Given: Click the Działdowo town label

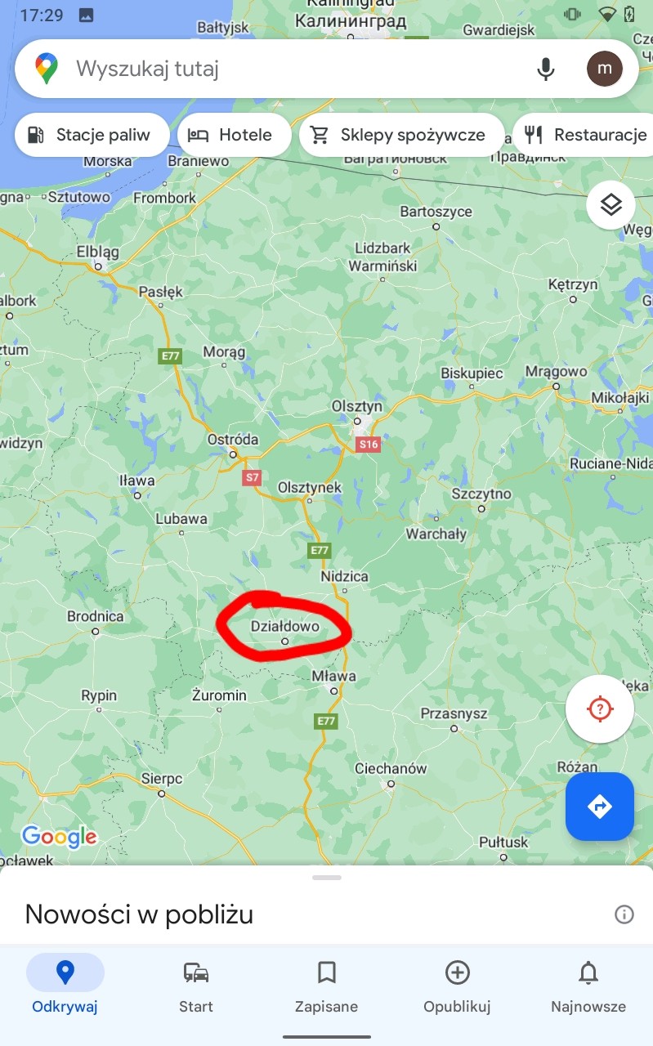Looking at the screenshot, I should coord(285,627).
